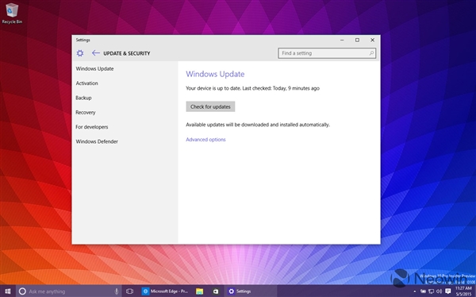Click the Cortana microphone icon
Viewport: 476px width, 297px height.
[x=117, y=291]
